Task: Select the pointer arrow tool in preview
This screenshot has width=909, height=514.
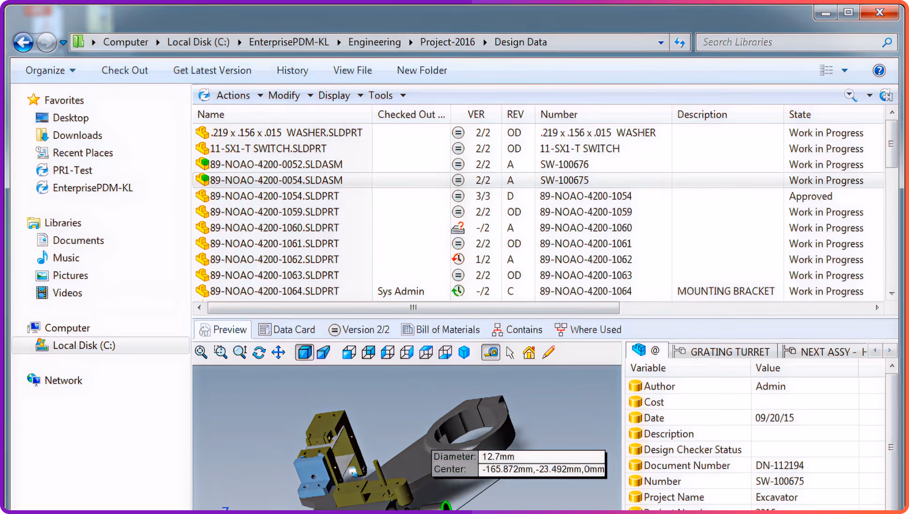Action: [510, 352]
